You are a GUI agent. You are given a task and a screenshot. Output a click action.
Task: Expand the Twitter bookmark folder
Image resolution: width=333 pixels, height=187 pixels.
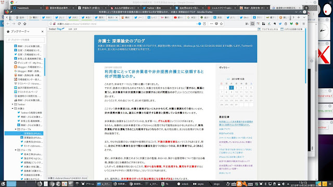pos(12,104)
